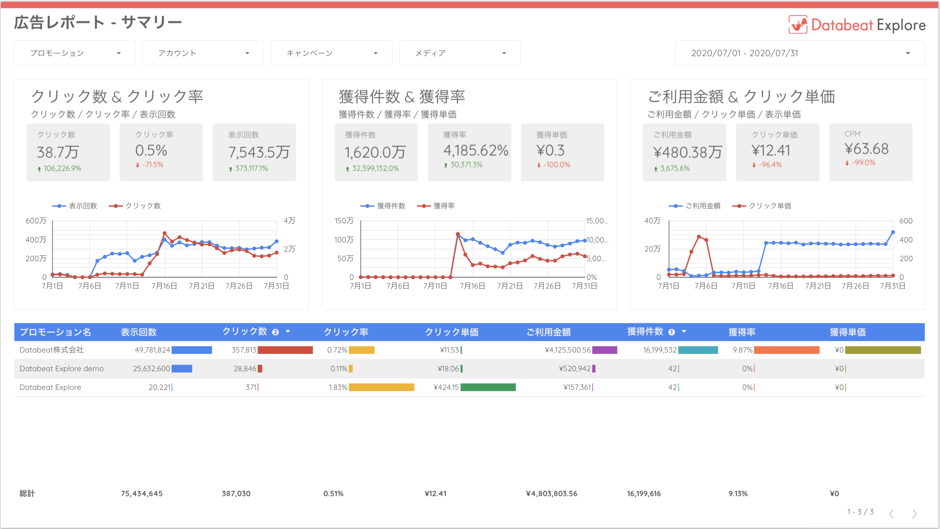The height and width of the screenshot is (529, 940).
Task: Sort table by 獲得単価 column header
Action: 848,332
